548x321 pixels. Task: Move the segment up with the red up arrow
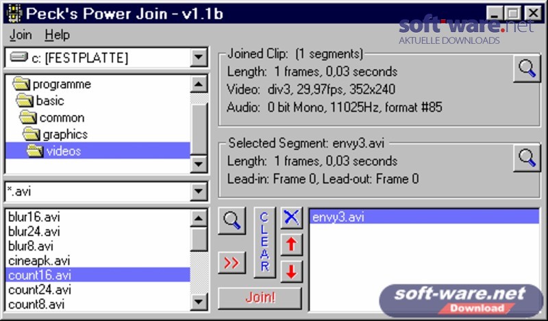point(292,244)
